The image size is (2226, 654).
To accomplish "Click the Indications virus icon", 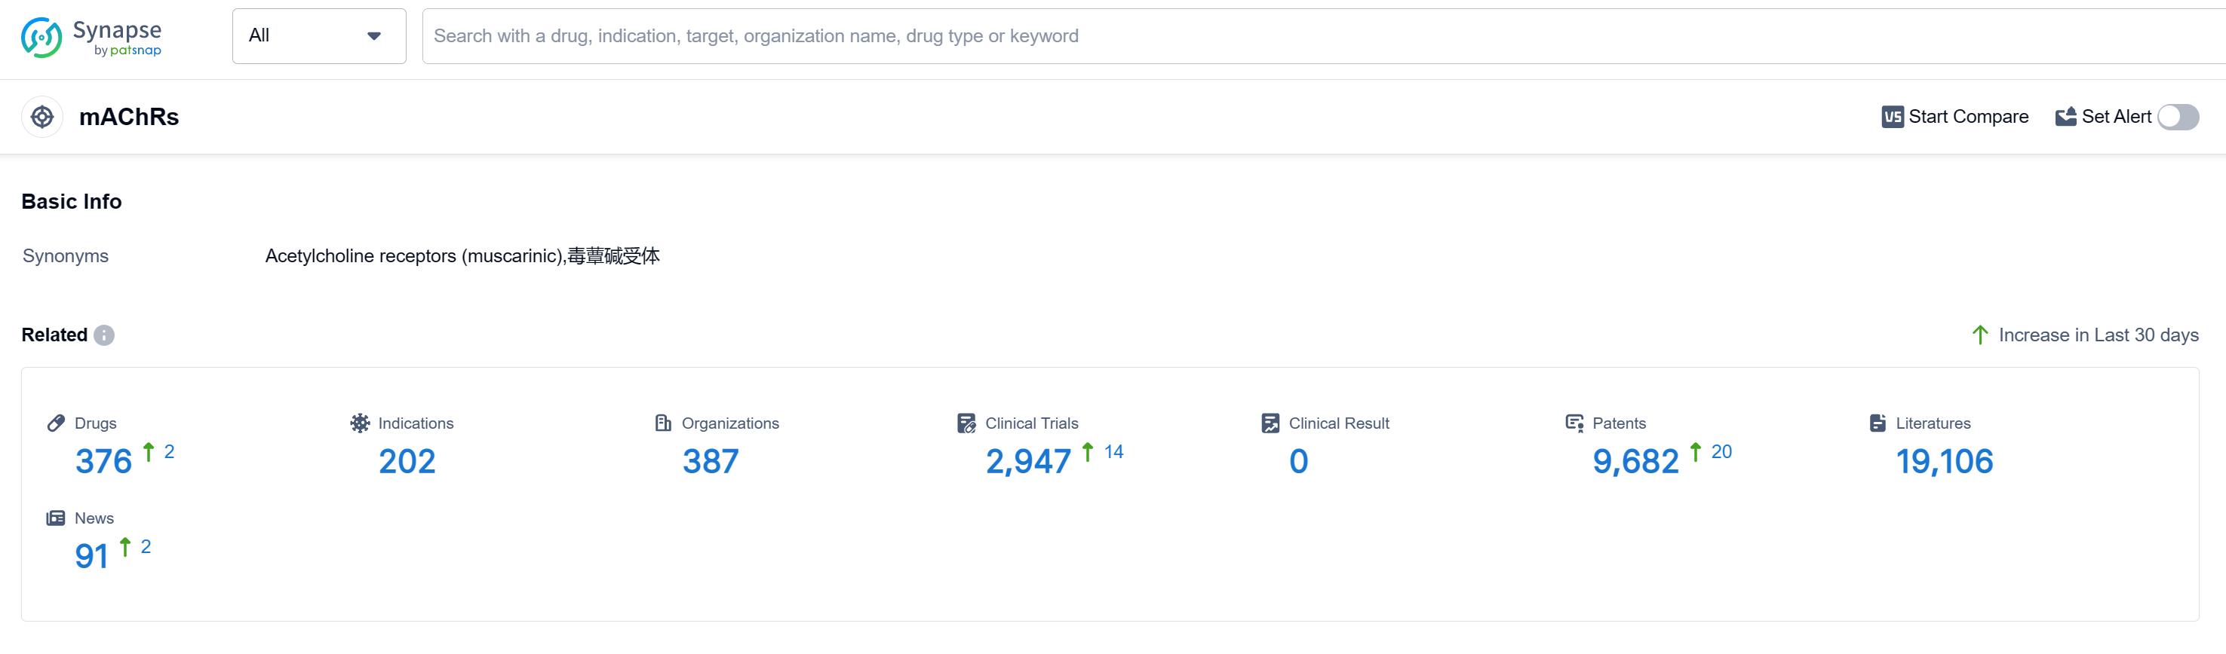I will coord(360,423).
